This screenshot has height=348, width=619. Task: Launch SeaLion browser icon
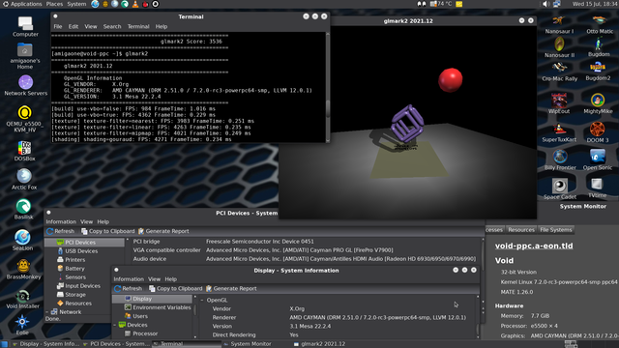click(x=22, y=240)
